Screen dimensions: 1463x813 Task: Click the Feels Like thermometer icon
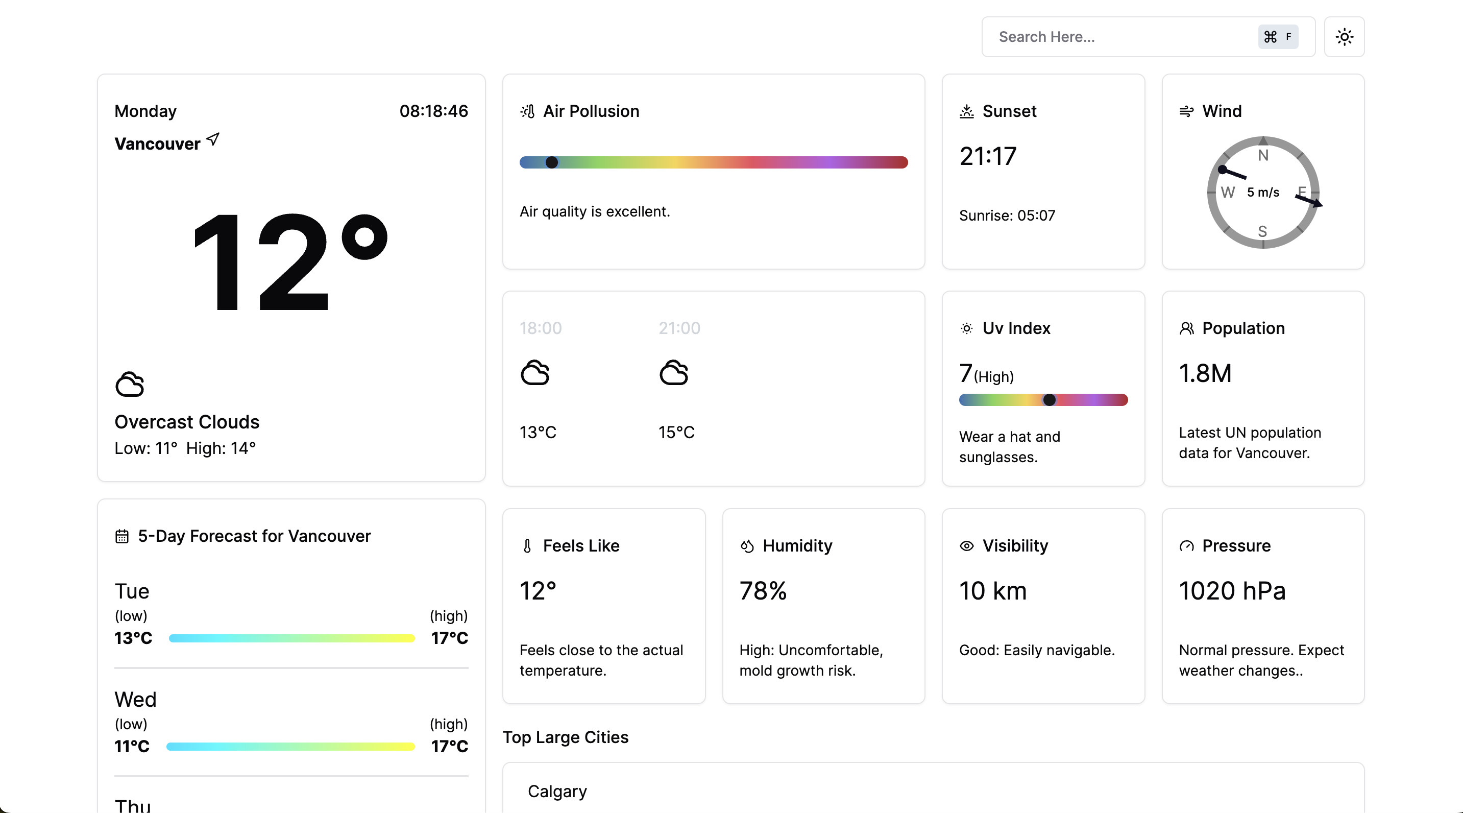pyautogui.click(x=527, y=546)
